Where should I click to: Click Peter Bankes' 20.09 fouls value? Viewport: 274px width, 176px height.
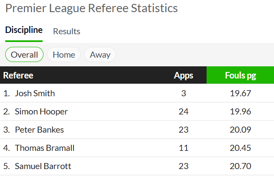pyautogui.click(x=241, y=130)
